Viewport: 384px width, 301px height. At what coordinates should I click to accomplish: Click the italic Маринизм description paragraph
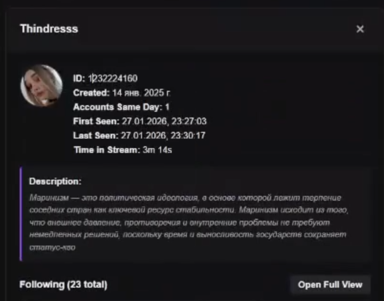point(188,222)
